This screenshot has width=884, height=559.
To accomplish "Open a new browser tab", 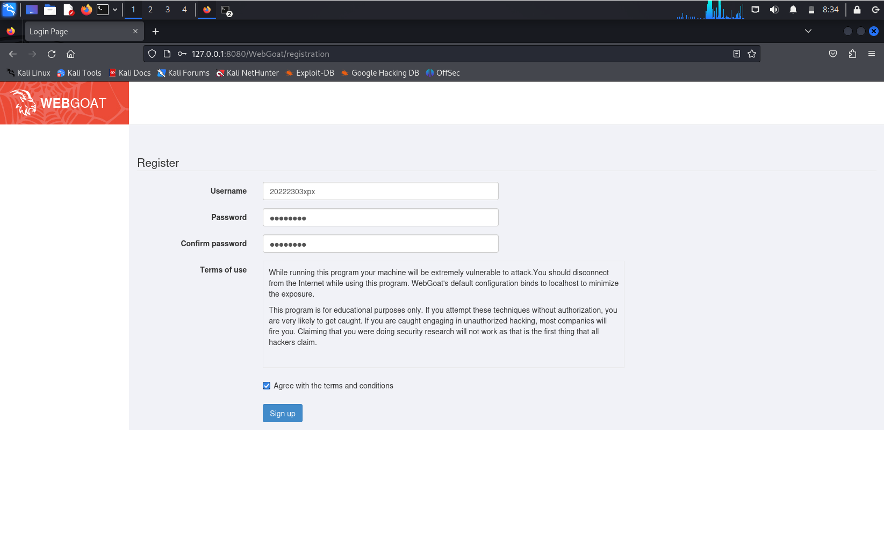I will click(x=156, y=32).
